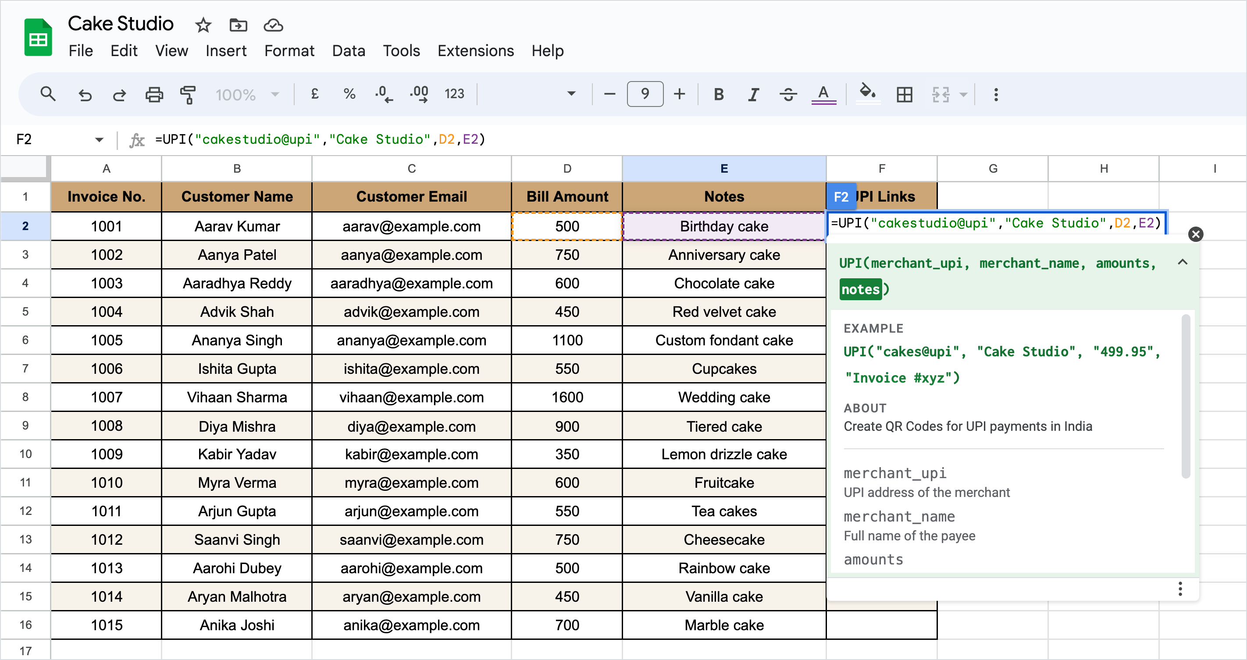Open the Edit menu
The image size is (1247, 660).
tap(124, 50)
